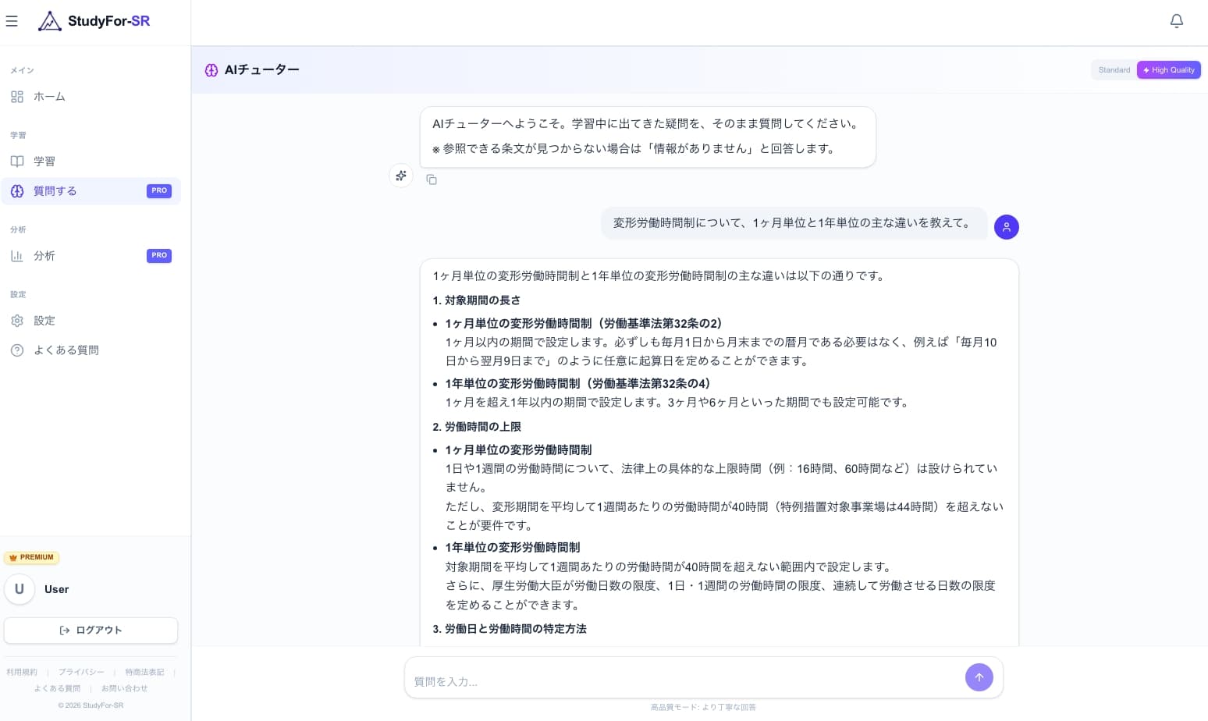The width and height of the screenshot is (1208, 721).
Task: Select the ホーム sidebar icon
Action: pyautogui.click(x=17, y=97)
